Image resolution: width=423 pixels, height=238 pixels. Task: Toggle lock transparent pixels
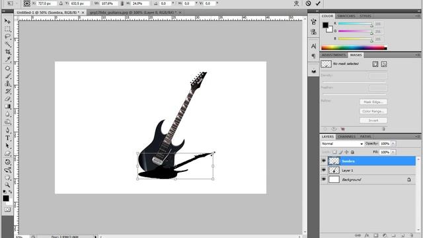tap(334, 152)
